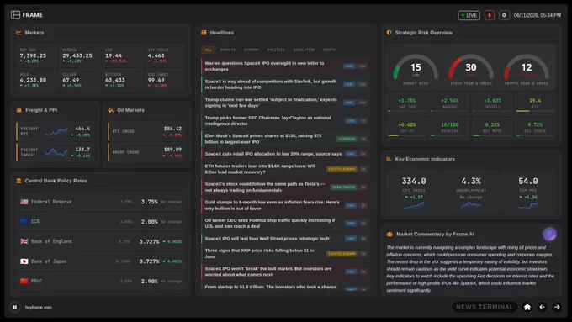
Task: Click the Strategic Risk Overview shield icon
Action: coord(389,33)
